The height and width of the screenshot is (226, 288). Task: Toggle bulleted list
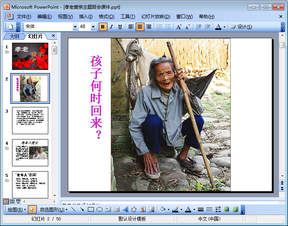tap(168, 27)
